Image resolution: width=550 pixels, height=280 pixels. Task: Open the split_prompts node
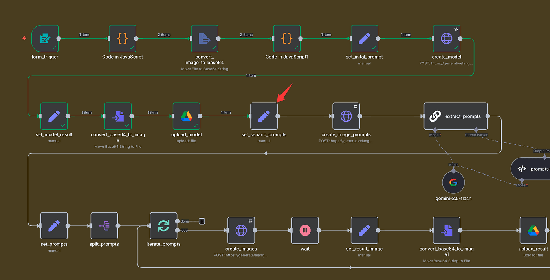point(104,226)
